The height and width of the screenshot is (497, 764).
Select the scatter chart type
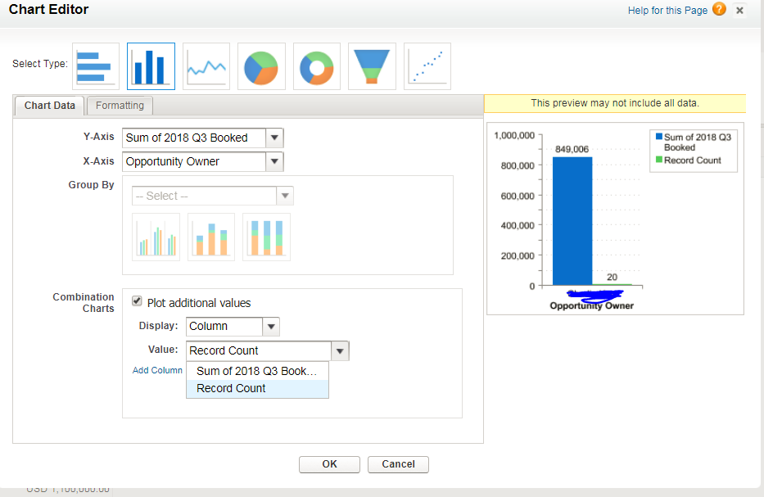[427, 66]
